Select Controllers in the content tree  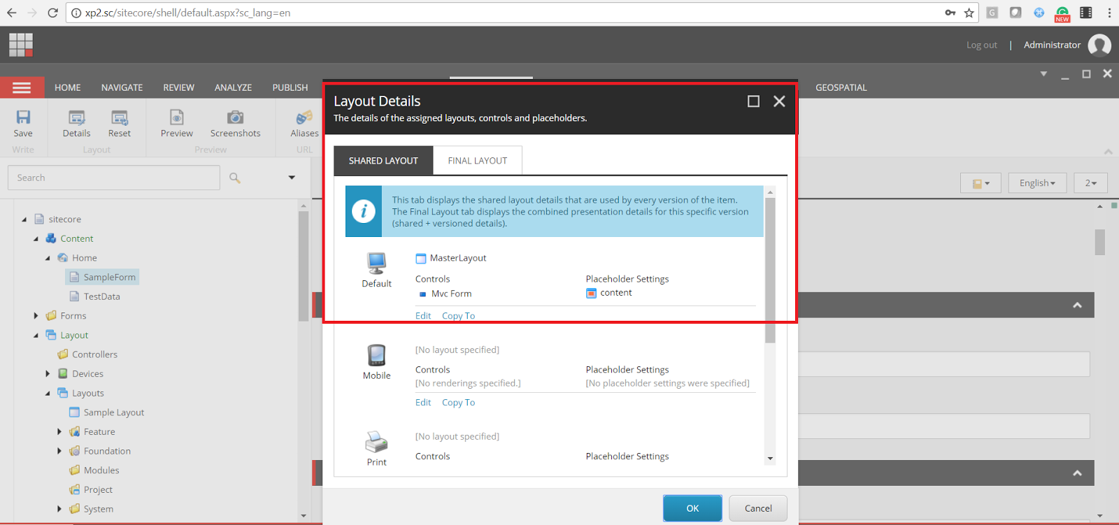coord(87,354)
